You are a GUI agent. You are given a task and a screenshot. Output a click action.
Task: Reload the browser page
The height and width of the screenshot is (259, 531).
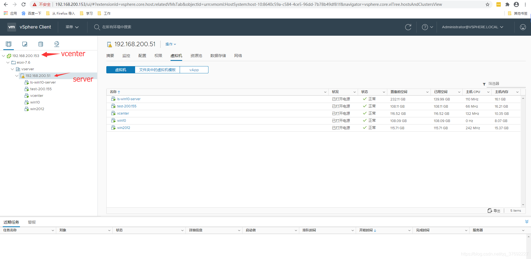[x=24, y=4]
